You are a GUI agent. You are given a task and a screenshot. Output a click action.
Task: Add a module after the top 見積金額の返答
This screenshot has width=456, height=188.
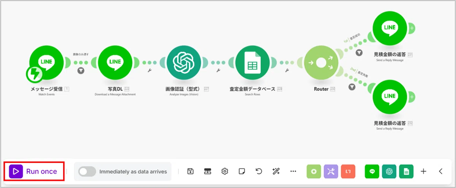click(412, 28)
